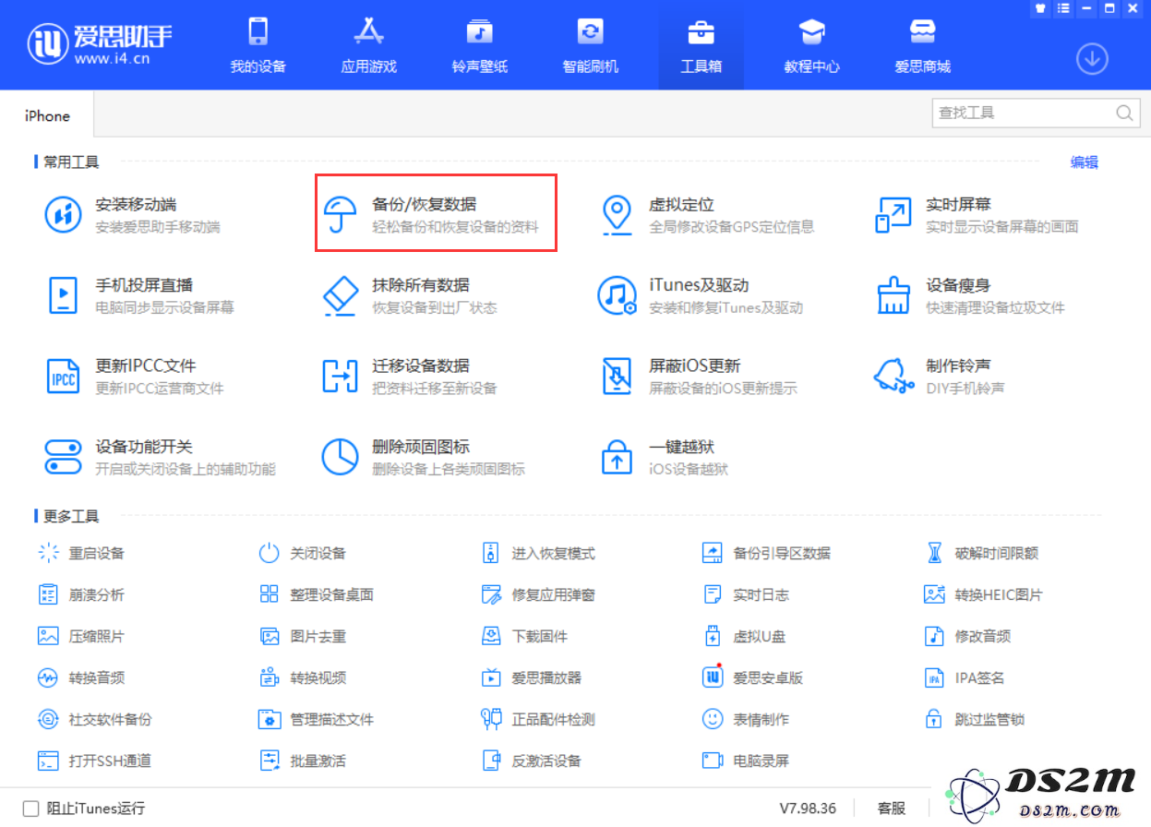Open 虚拟U盘 tool

tap(746, 637)
